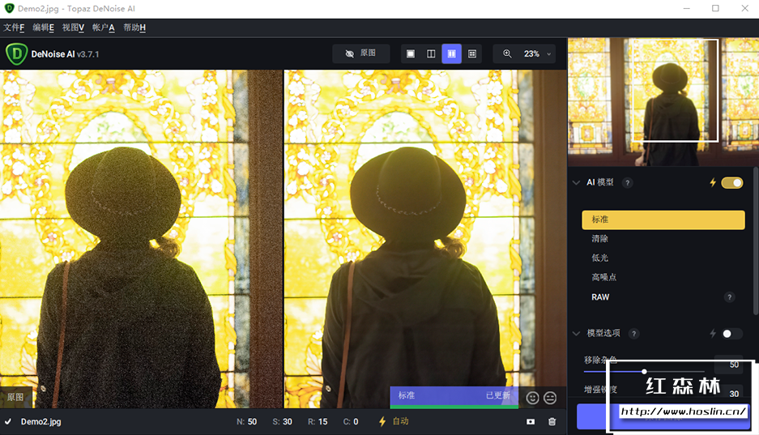Open the 编辑E menu
Viewport: 759px width, 435px height.
pyautogui.click(x=43, y=28)
